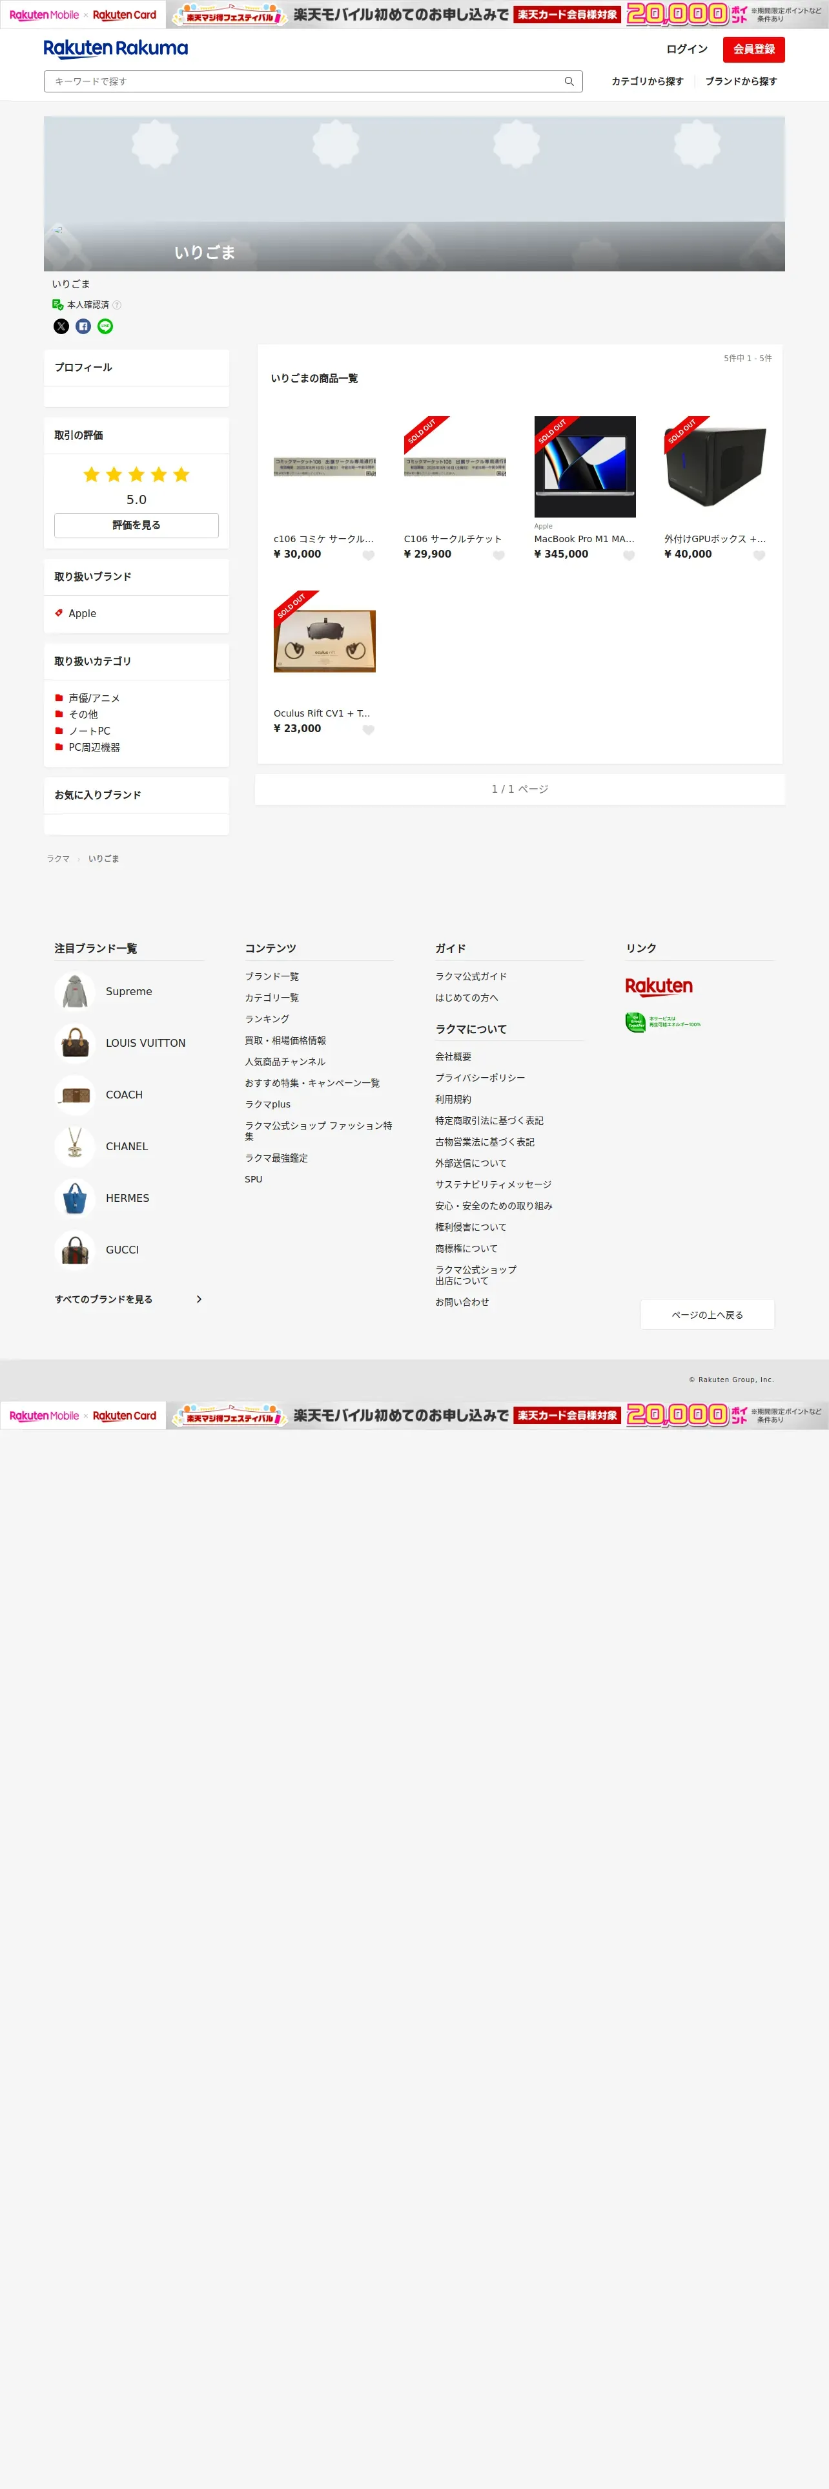Share profile via Facebook icon
The width and height of the screenshot is (829, 2489).
click(83, 326)
